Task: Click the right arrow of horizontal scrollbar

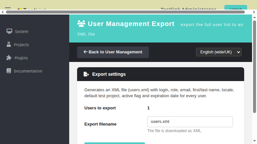Action: click(254, 12)
